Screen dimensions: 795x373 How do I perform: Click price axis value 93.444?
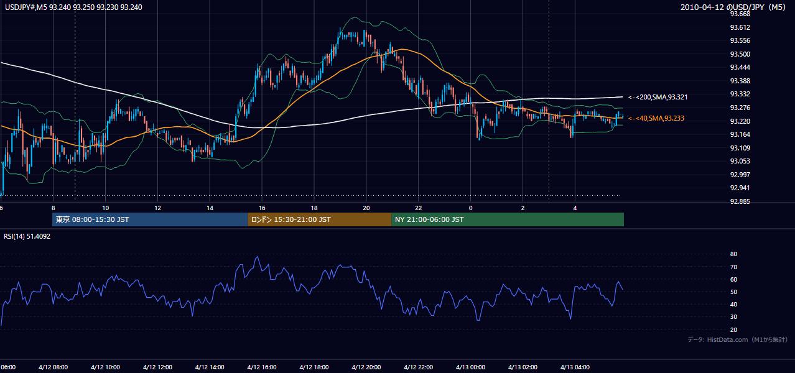pyautogui.click(x=740, y=67)
